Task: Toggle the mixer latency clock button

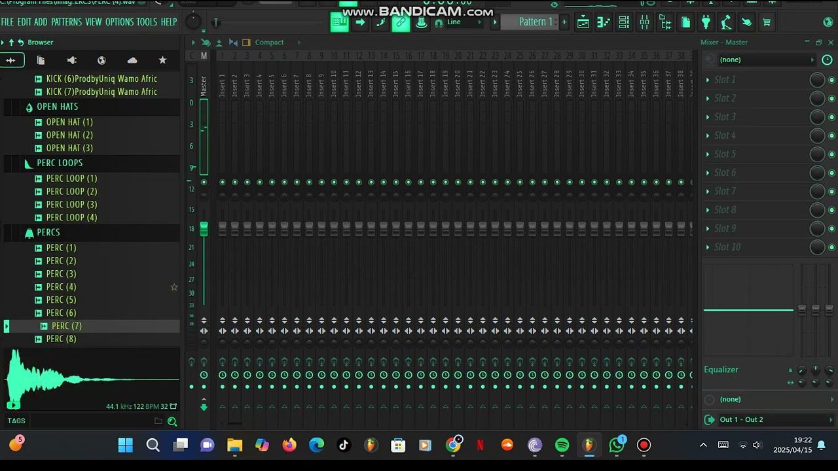Action: [827, 60]
